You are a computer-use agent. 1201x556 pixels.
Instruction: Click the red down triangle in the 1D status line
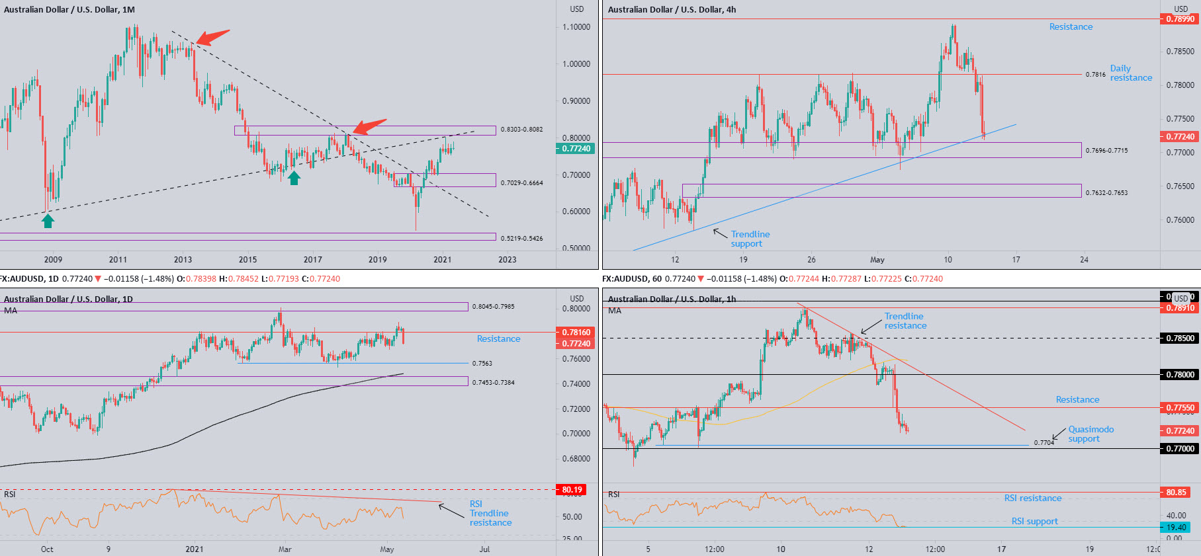tap(98, 279)
